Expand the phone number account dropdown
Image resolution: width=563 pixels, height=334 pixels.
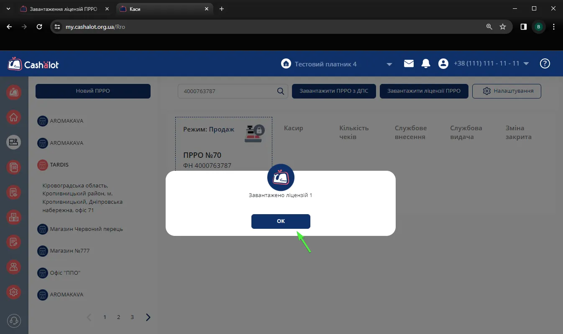(526, 64)
